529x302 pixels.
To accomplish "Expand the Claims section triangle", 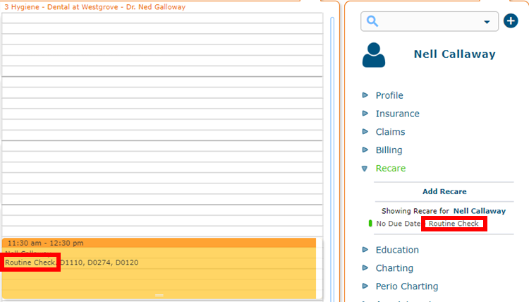I will click(365, 132).
